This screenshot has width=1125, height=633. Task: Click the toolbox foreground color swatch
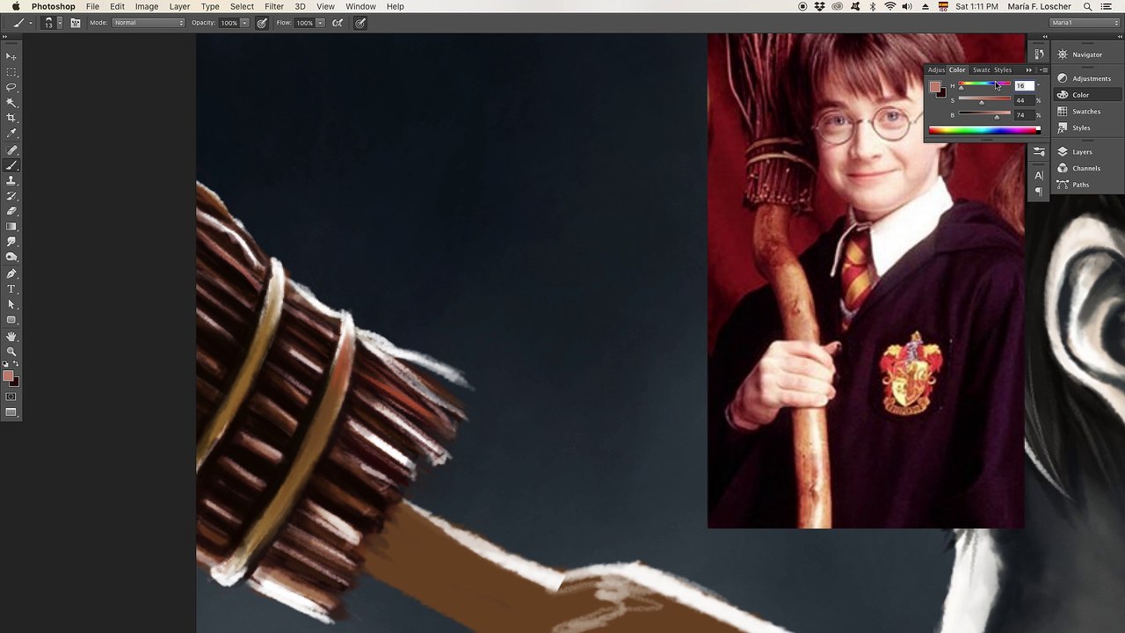click(8, 376)
